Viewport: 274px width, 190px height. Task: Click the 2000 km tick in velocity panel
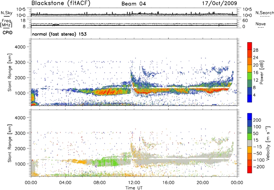pyautogui.click(x=20, y=149)
